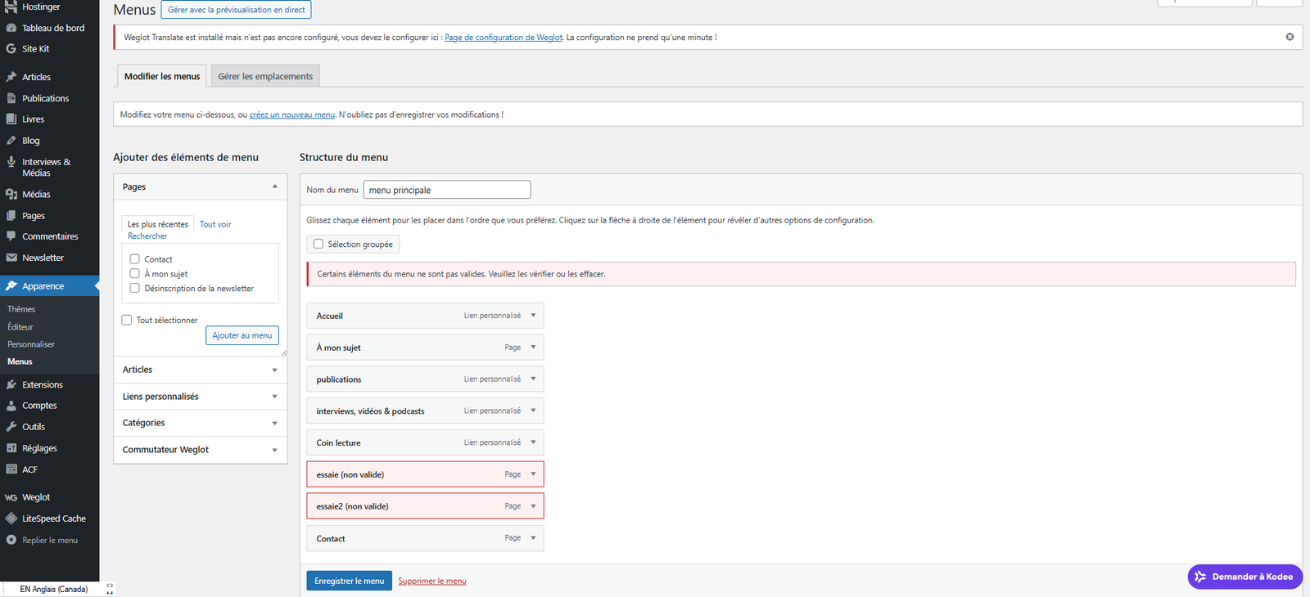Open the Tout voir pages tab
Screen dimensions: 1310x597
click(215, 224)
